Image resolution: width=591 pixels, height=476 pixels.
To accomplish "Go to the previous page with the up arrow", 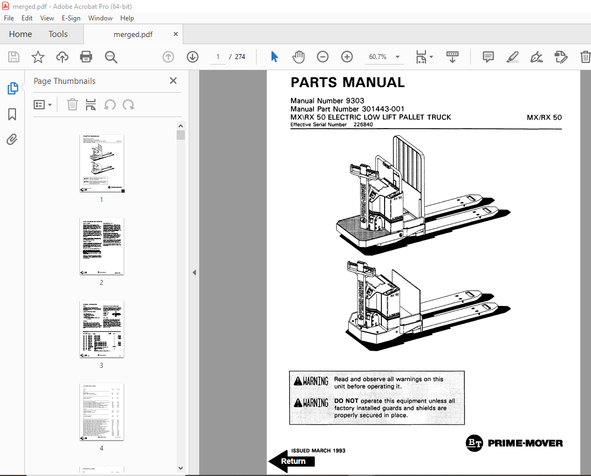I will [168, 57].
